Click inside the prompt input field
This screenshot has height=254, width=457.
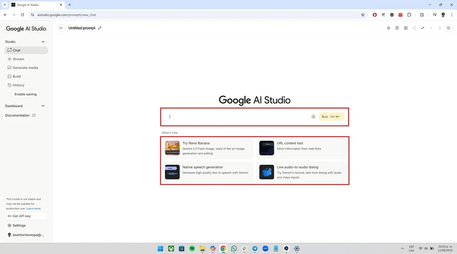[x=236, y=116]
